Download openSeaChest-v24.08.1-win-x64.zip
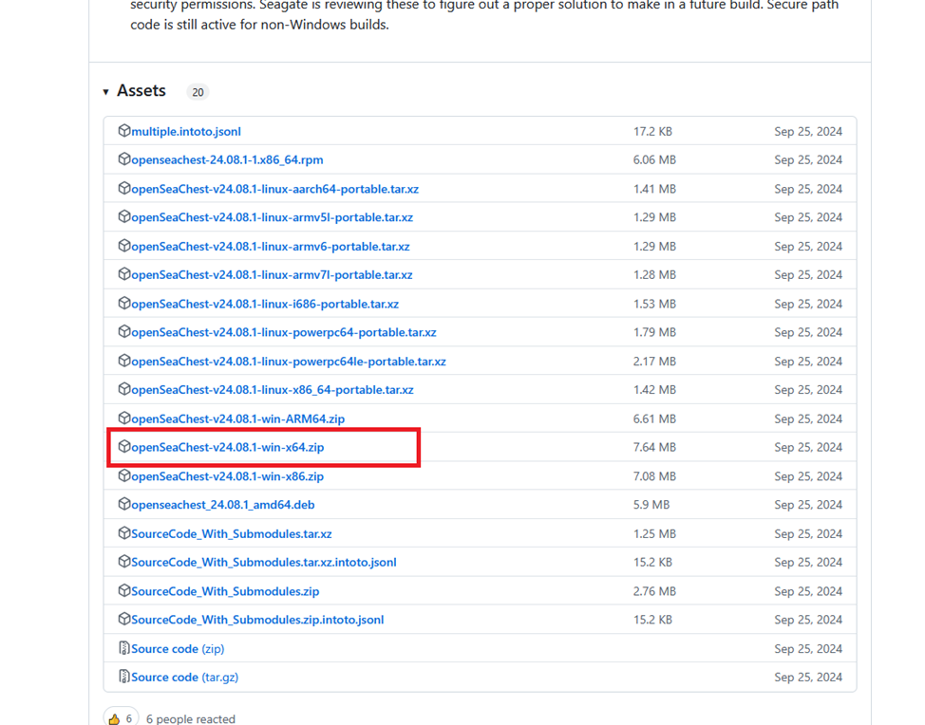This screenshot has height=725, width=925. coord(227,447)
